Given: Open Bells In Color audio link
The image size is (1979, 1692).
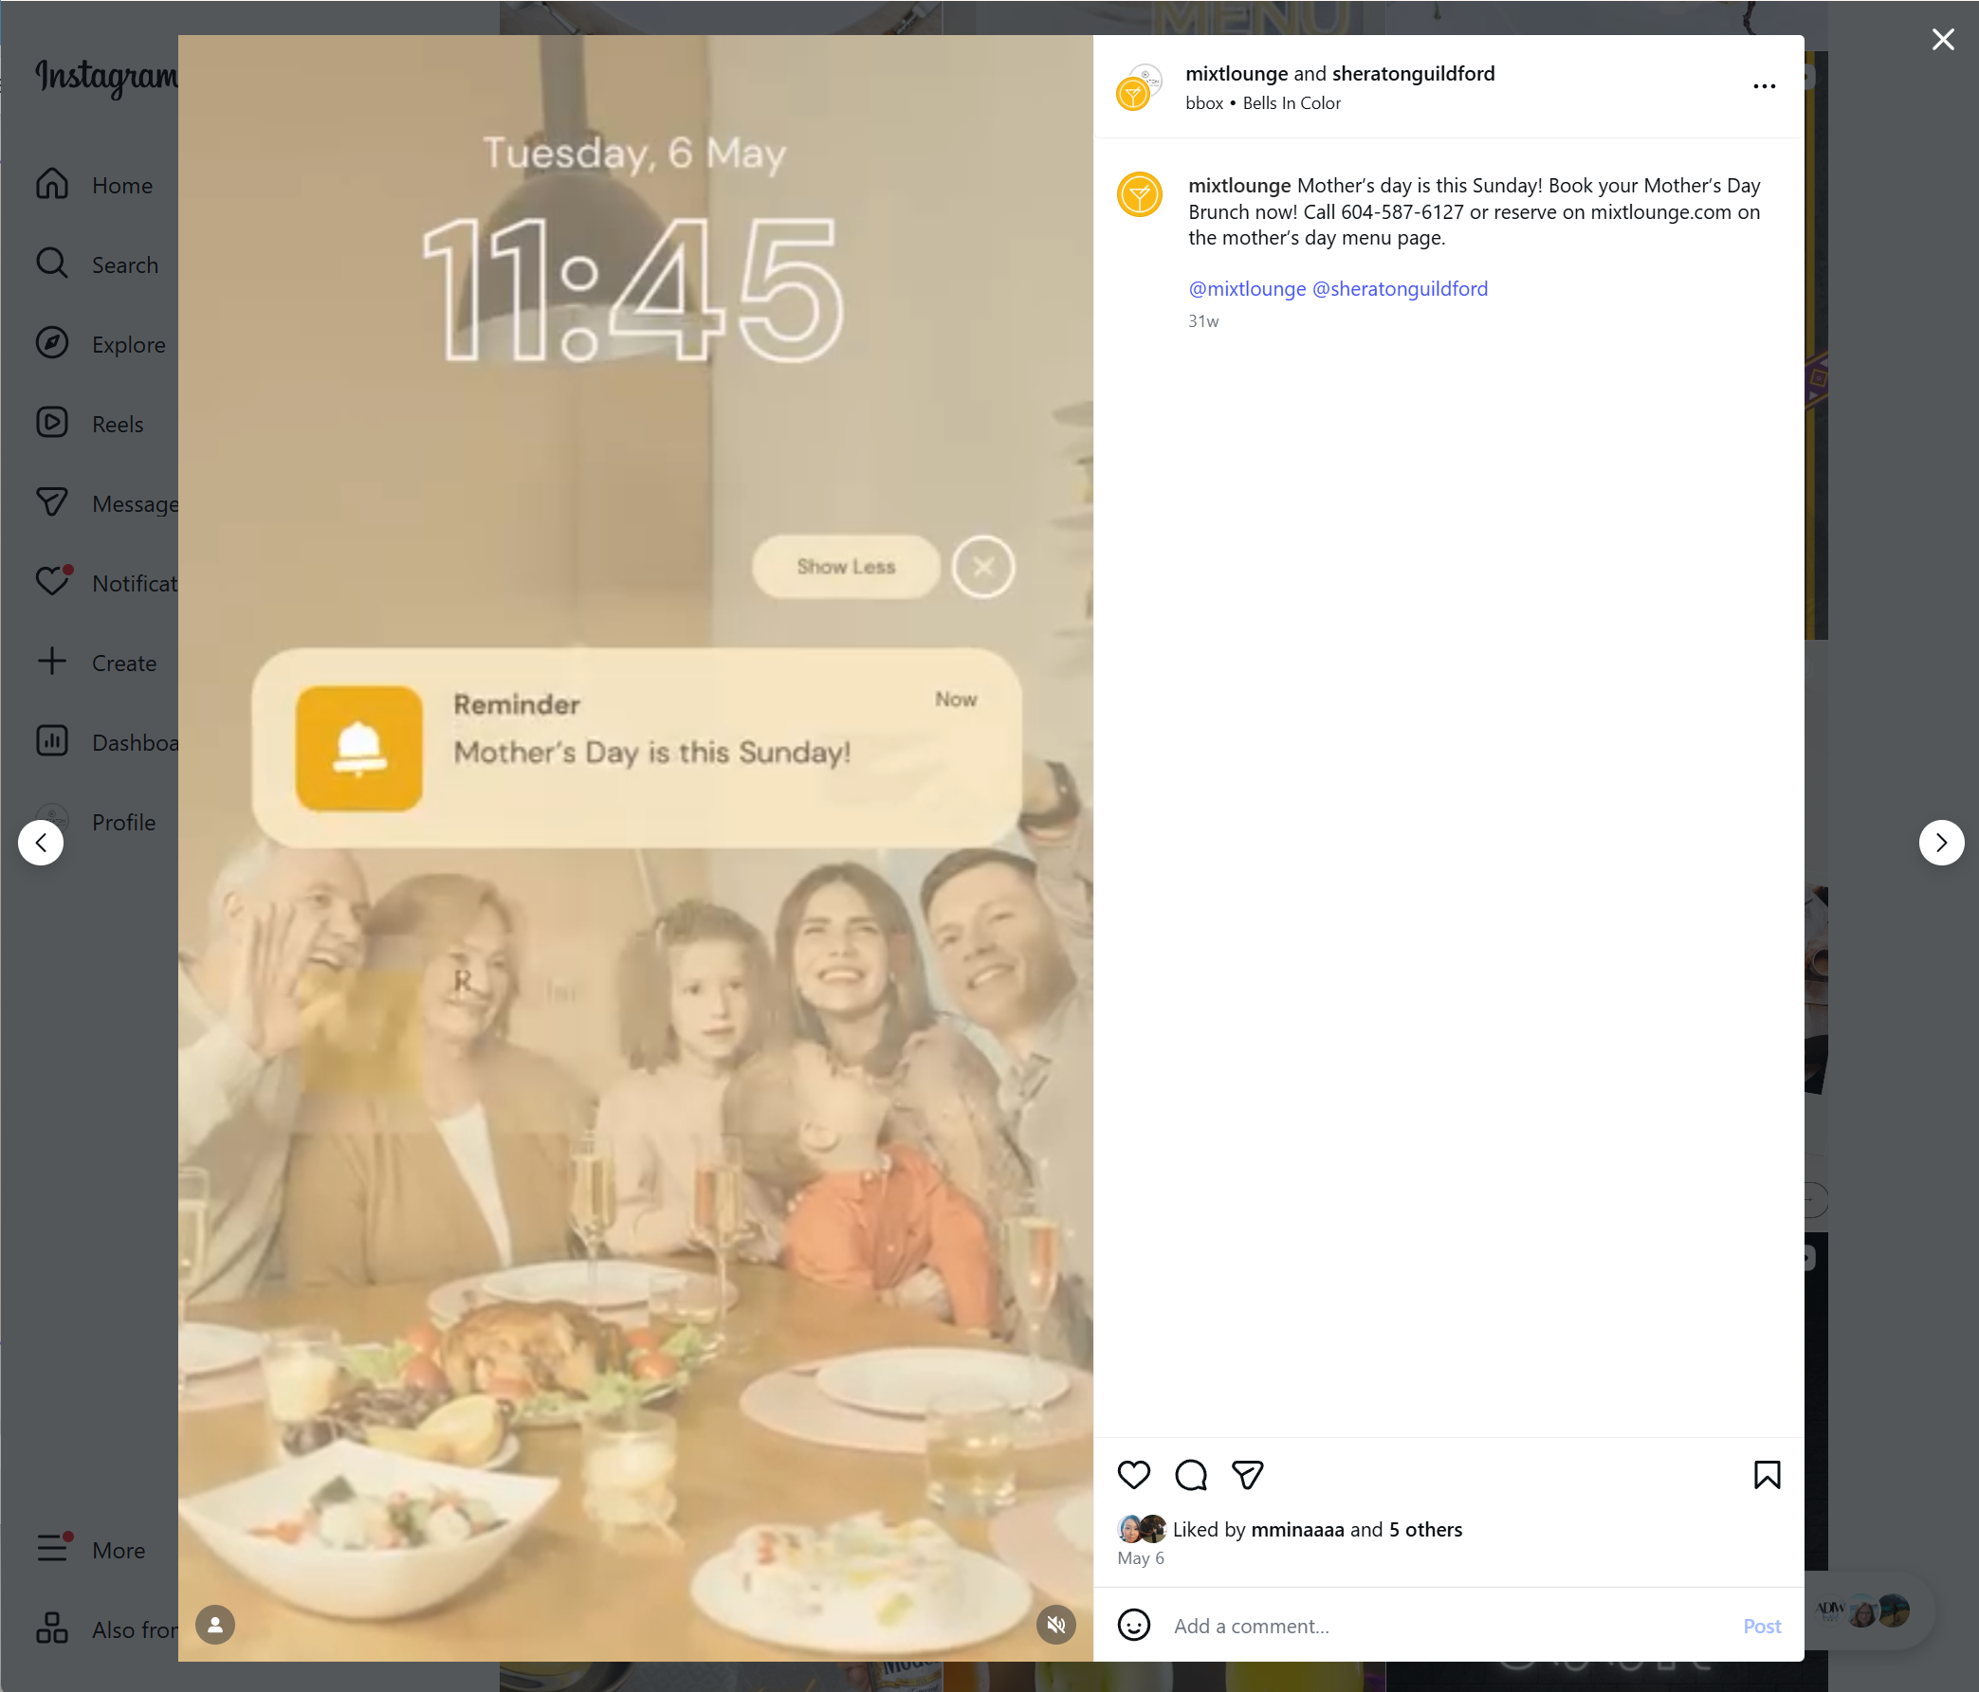Looking at the screenshot, I should 1292,103.
